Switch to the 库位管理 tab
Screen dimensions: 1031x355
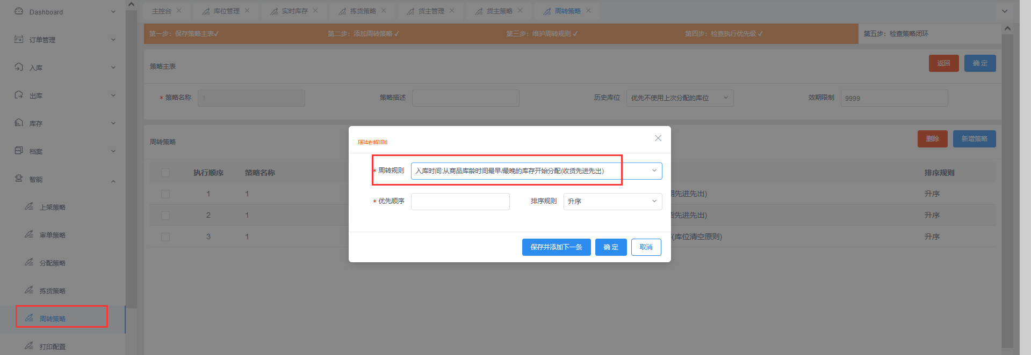coord(226,11)
